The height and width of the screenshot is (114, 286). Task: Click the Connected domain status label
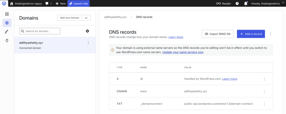click(x=30, y=48)
